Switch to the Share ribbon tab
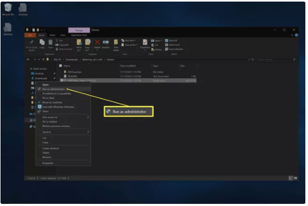The height and width of the screenshot is (206, 308). [52, 35]
